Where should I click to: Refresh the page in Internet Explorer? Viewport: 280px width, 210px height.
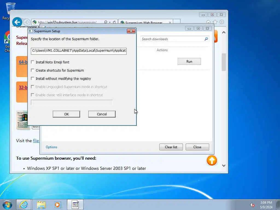tap(114, 22)
